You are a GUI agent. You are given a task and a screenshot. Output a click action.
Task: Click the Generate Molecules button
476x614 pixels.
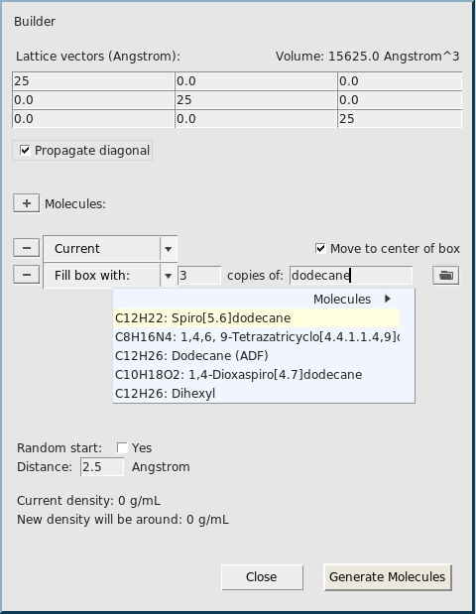[x=388, y=577]
